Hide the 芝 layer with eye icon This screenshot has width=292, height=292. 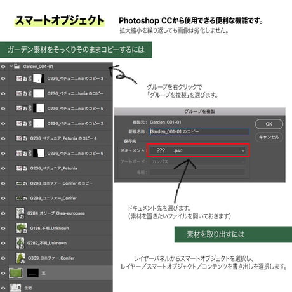point(3,273)
